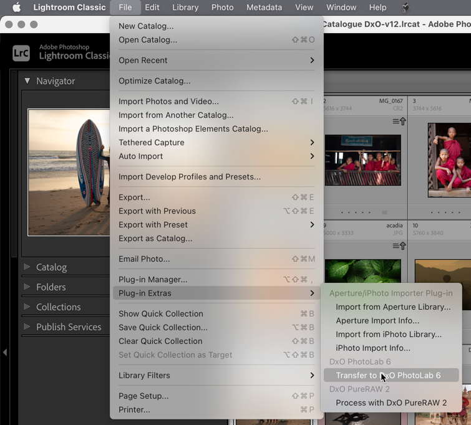
Task: Select Import Develop Profiles and Presets
Action: point(216,177)
